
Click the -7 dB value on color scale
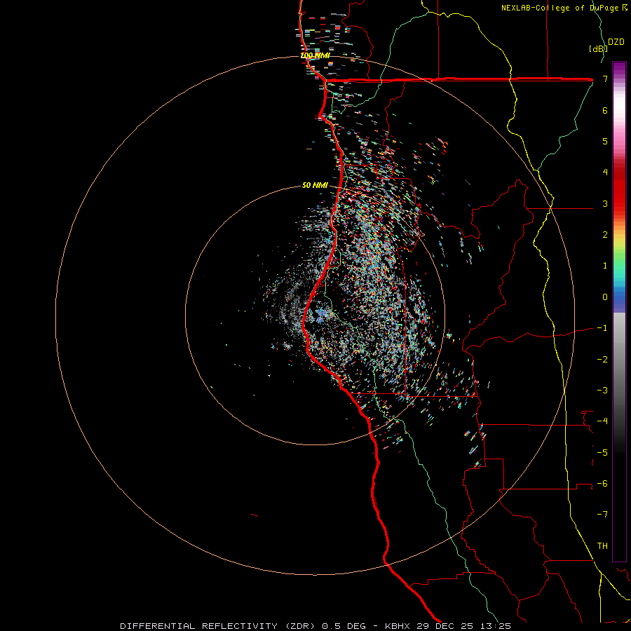click(602, 514)
